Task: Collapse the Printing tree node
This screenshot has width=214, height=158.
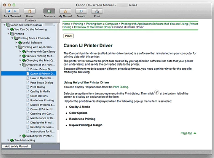Action: [x=9, y=34]
